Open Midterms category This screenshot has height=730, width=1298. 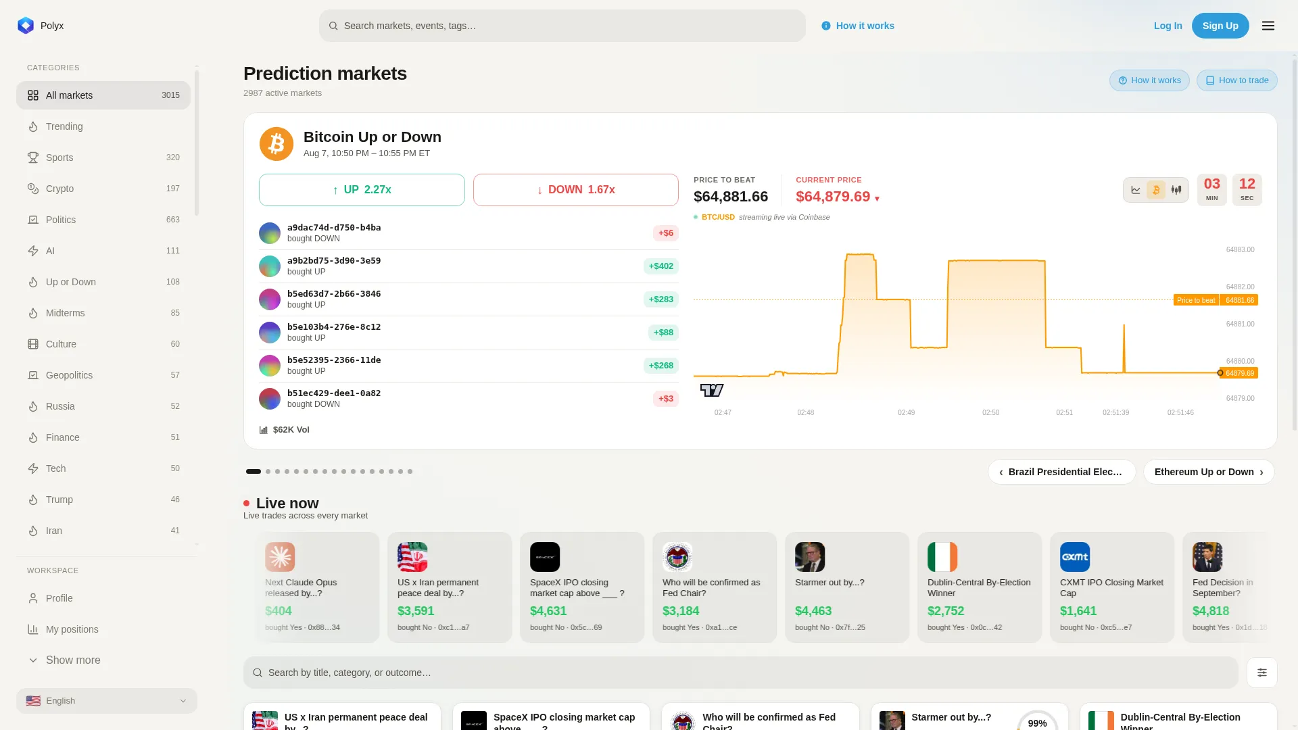coord(103,313)
